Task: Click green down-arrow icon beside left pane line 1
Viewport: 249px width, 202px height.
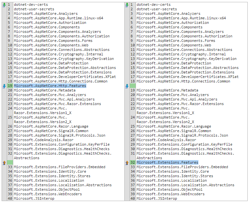Action: click(4, 5)
